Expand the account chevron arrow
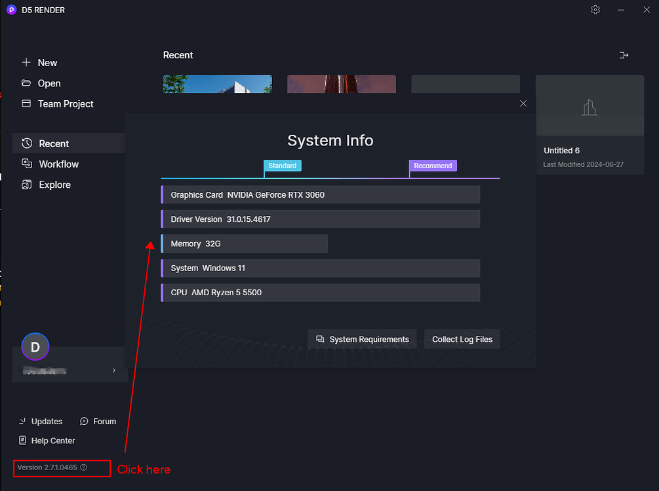 click(x=114, y=370)
